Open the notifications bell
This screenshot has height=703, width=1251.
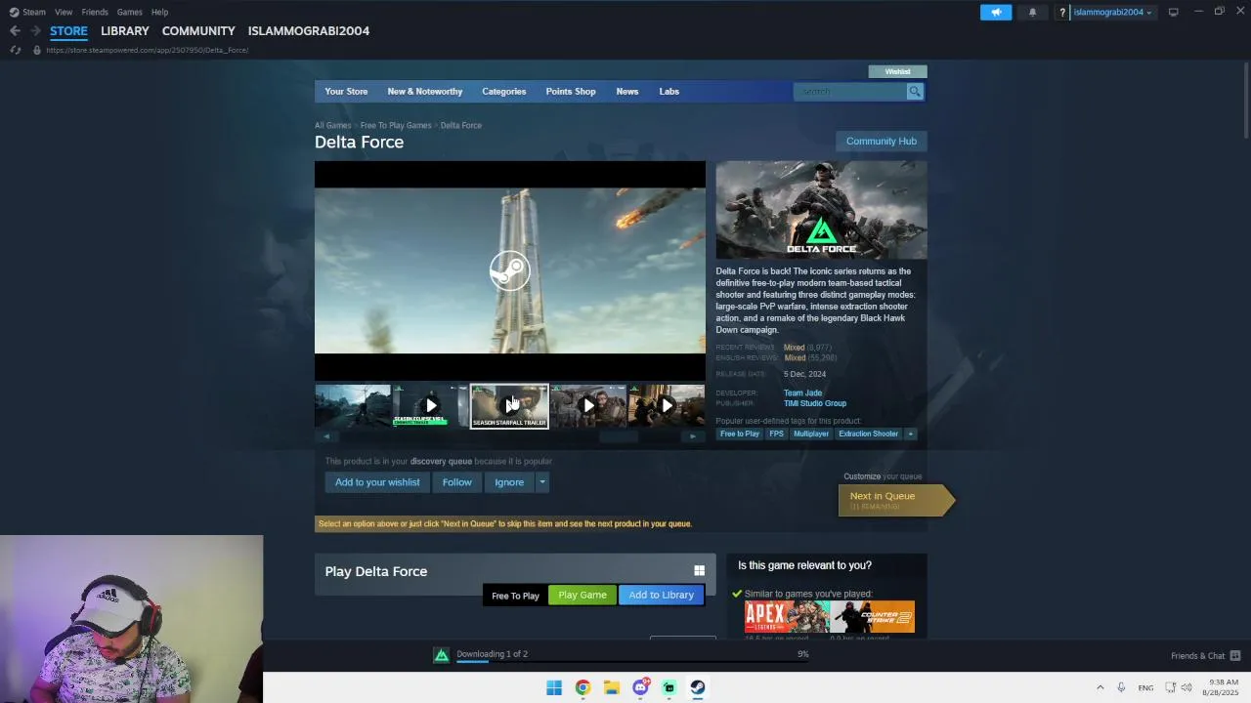(x=1032, y=12)
